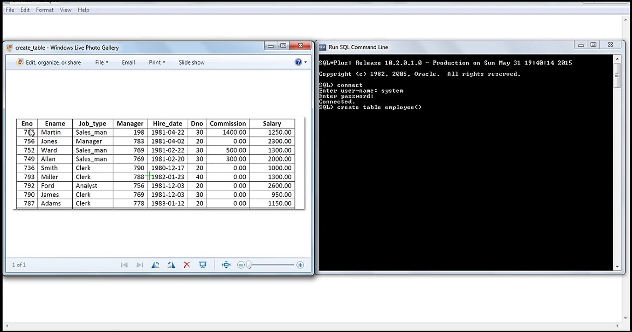Click the Job_type column header
Image resolution: width=632 pixels, height=332 pixels.
point(93,124)
